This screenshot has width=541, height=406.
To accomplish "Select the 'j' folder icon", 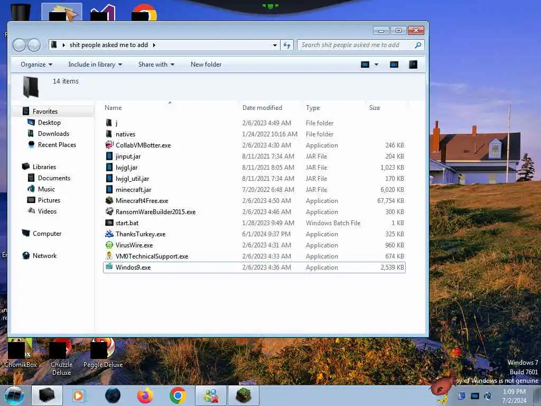I will [109, 123].
